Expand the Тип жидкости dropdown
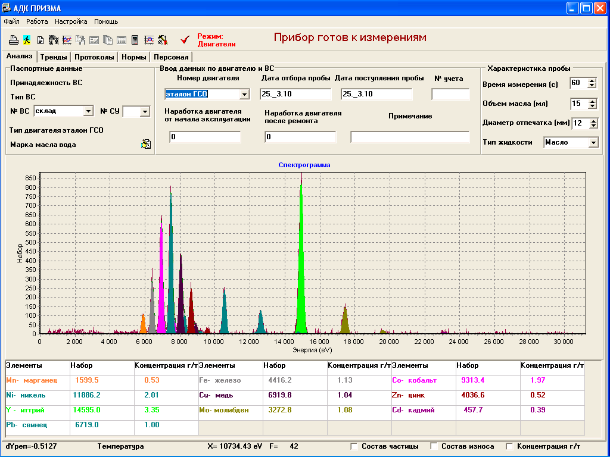610x457 pixels. pyautogui.click(x=592, y=143)
